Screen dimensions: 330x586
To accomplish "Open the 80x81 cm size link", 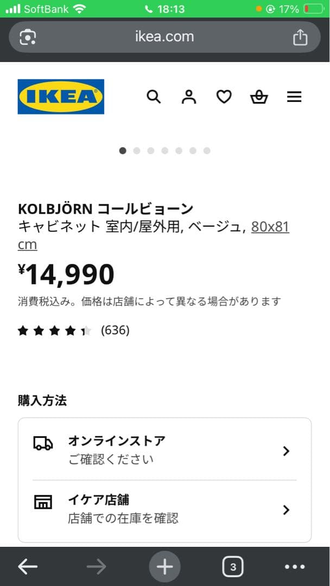I will 270,227.
